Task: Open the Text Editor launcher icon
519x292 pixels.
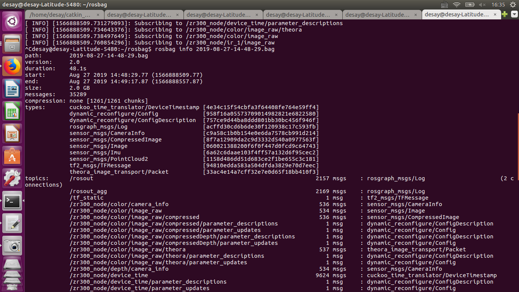Action: [x=12, y=223]
